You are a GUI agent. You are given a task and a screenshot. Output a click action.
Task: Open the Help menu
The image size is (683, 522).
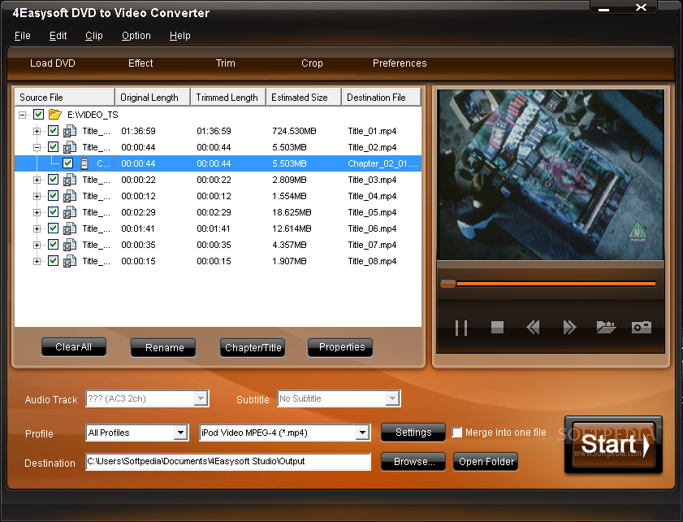[180, 36]
